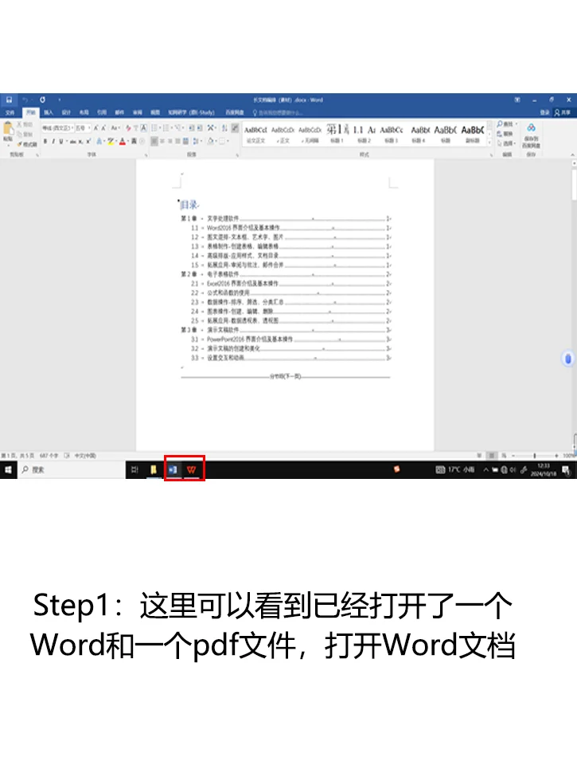Click the Text Effects glowing A icon
Image resolution: width=577 pixels, height=765 pixels.
(x=99, y=142)
